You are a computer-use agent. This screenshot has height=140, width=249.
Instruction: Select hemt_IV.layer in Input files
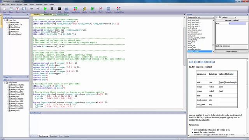(x=16, y=27)
